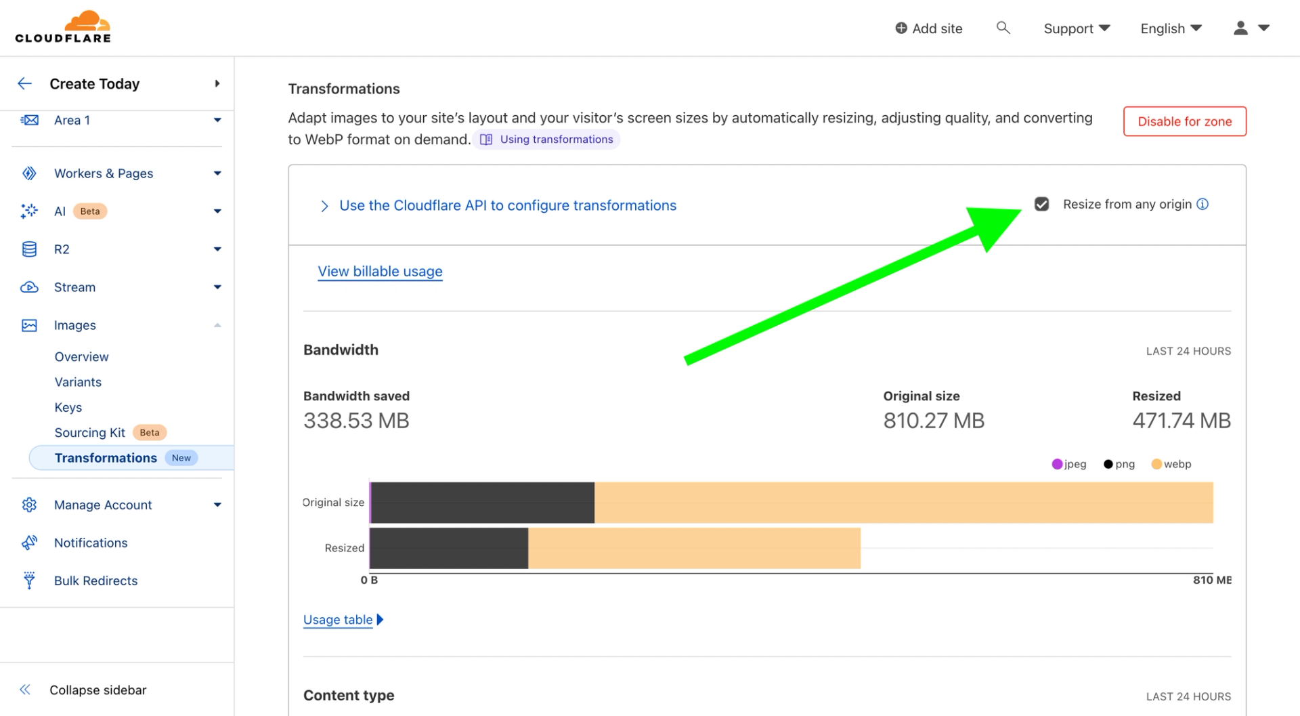This screenshot has height=716, width=1300.
Task: Click the Bandwidth section heading
Action: point(341,350)
